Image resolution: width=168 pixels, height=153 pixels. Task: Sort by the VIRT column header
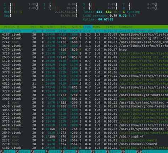pyautogui.click(x=51, y=27)
